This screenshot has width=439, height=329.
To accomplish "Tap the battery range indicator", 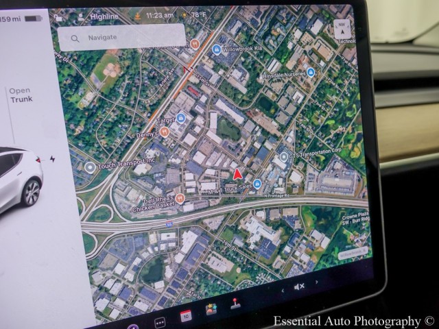I will (x=21, y=19).
